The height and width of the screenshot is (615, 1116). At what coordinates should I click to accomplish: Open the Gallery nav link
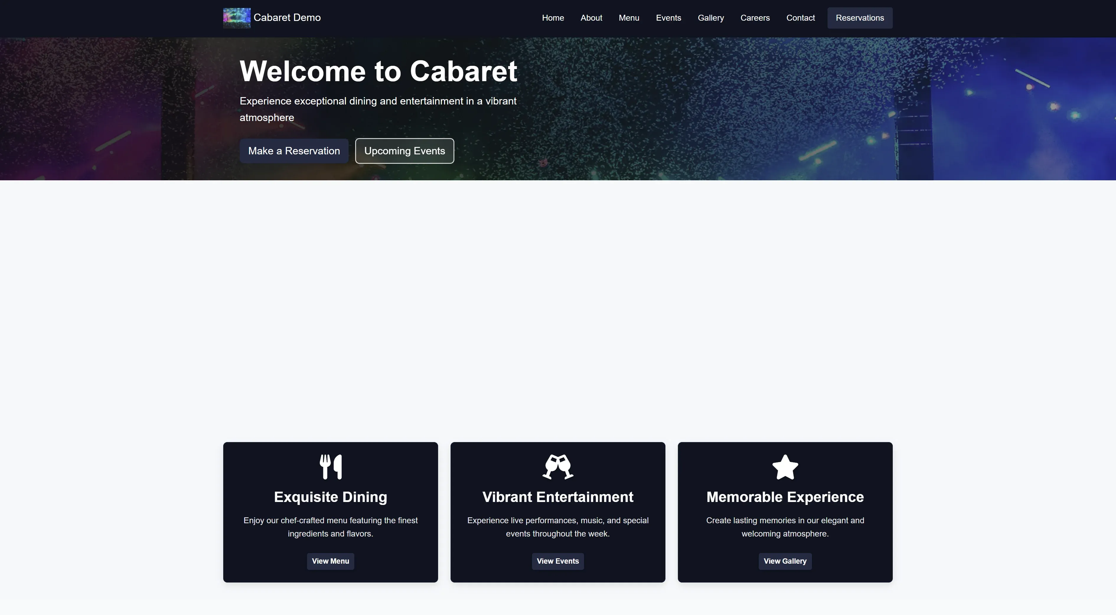pos(711,18)
